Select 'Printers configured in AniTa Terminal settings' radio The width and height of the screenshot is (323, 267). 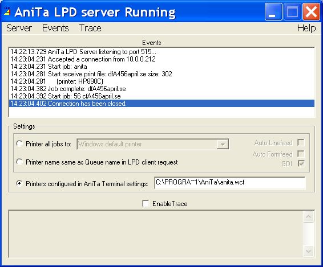(x=19, y=183)
